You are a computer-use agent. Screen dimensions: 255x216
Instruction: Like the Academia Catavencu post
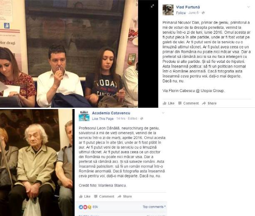pyautogui.click(x=85, y=196)
